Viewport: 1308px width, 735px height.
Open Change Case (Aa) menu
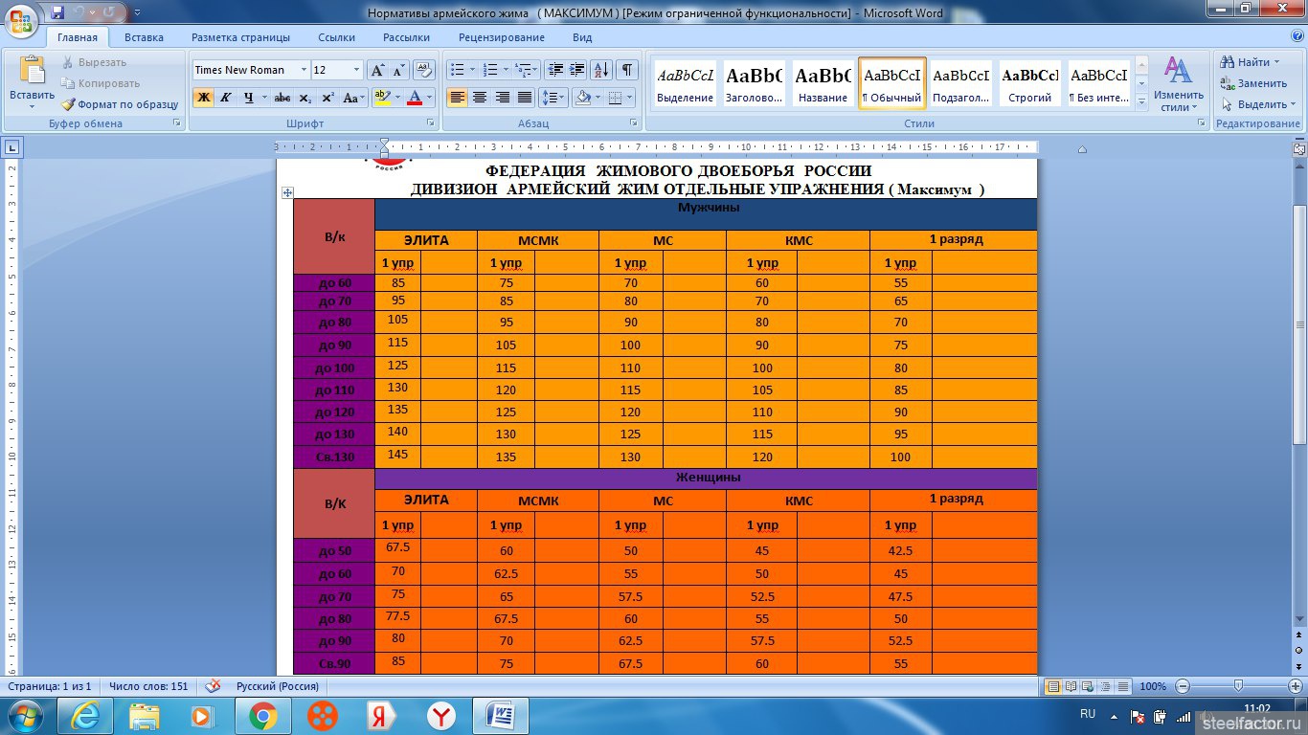[352, 98]
